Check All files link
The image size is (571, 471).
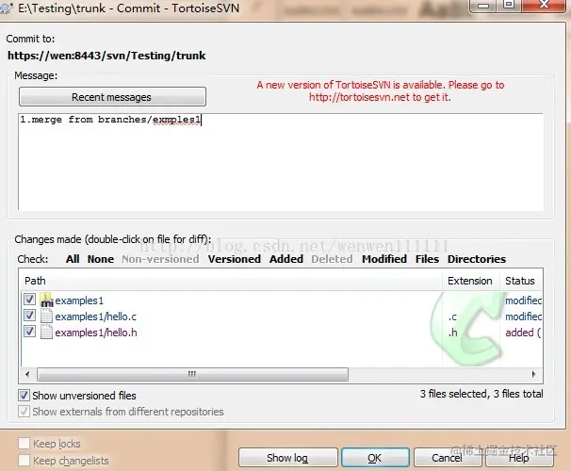(73, 259)
